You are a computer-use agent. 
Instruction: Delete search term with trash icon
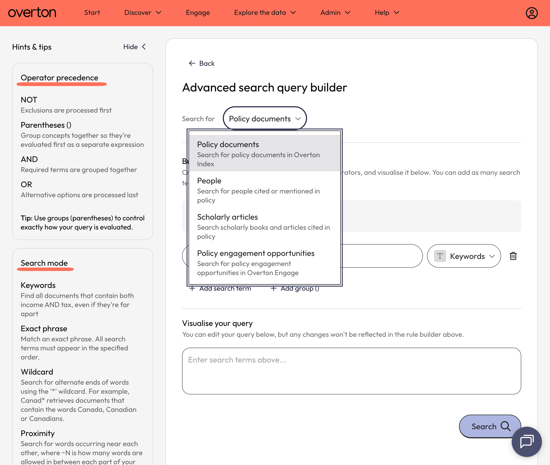[x=513, y=256]
